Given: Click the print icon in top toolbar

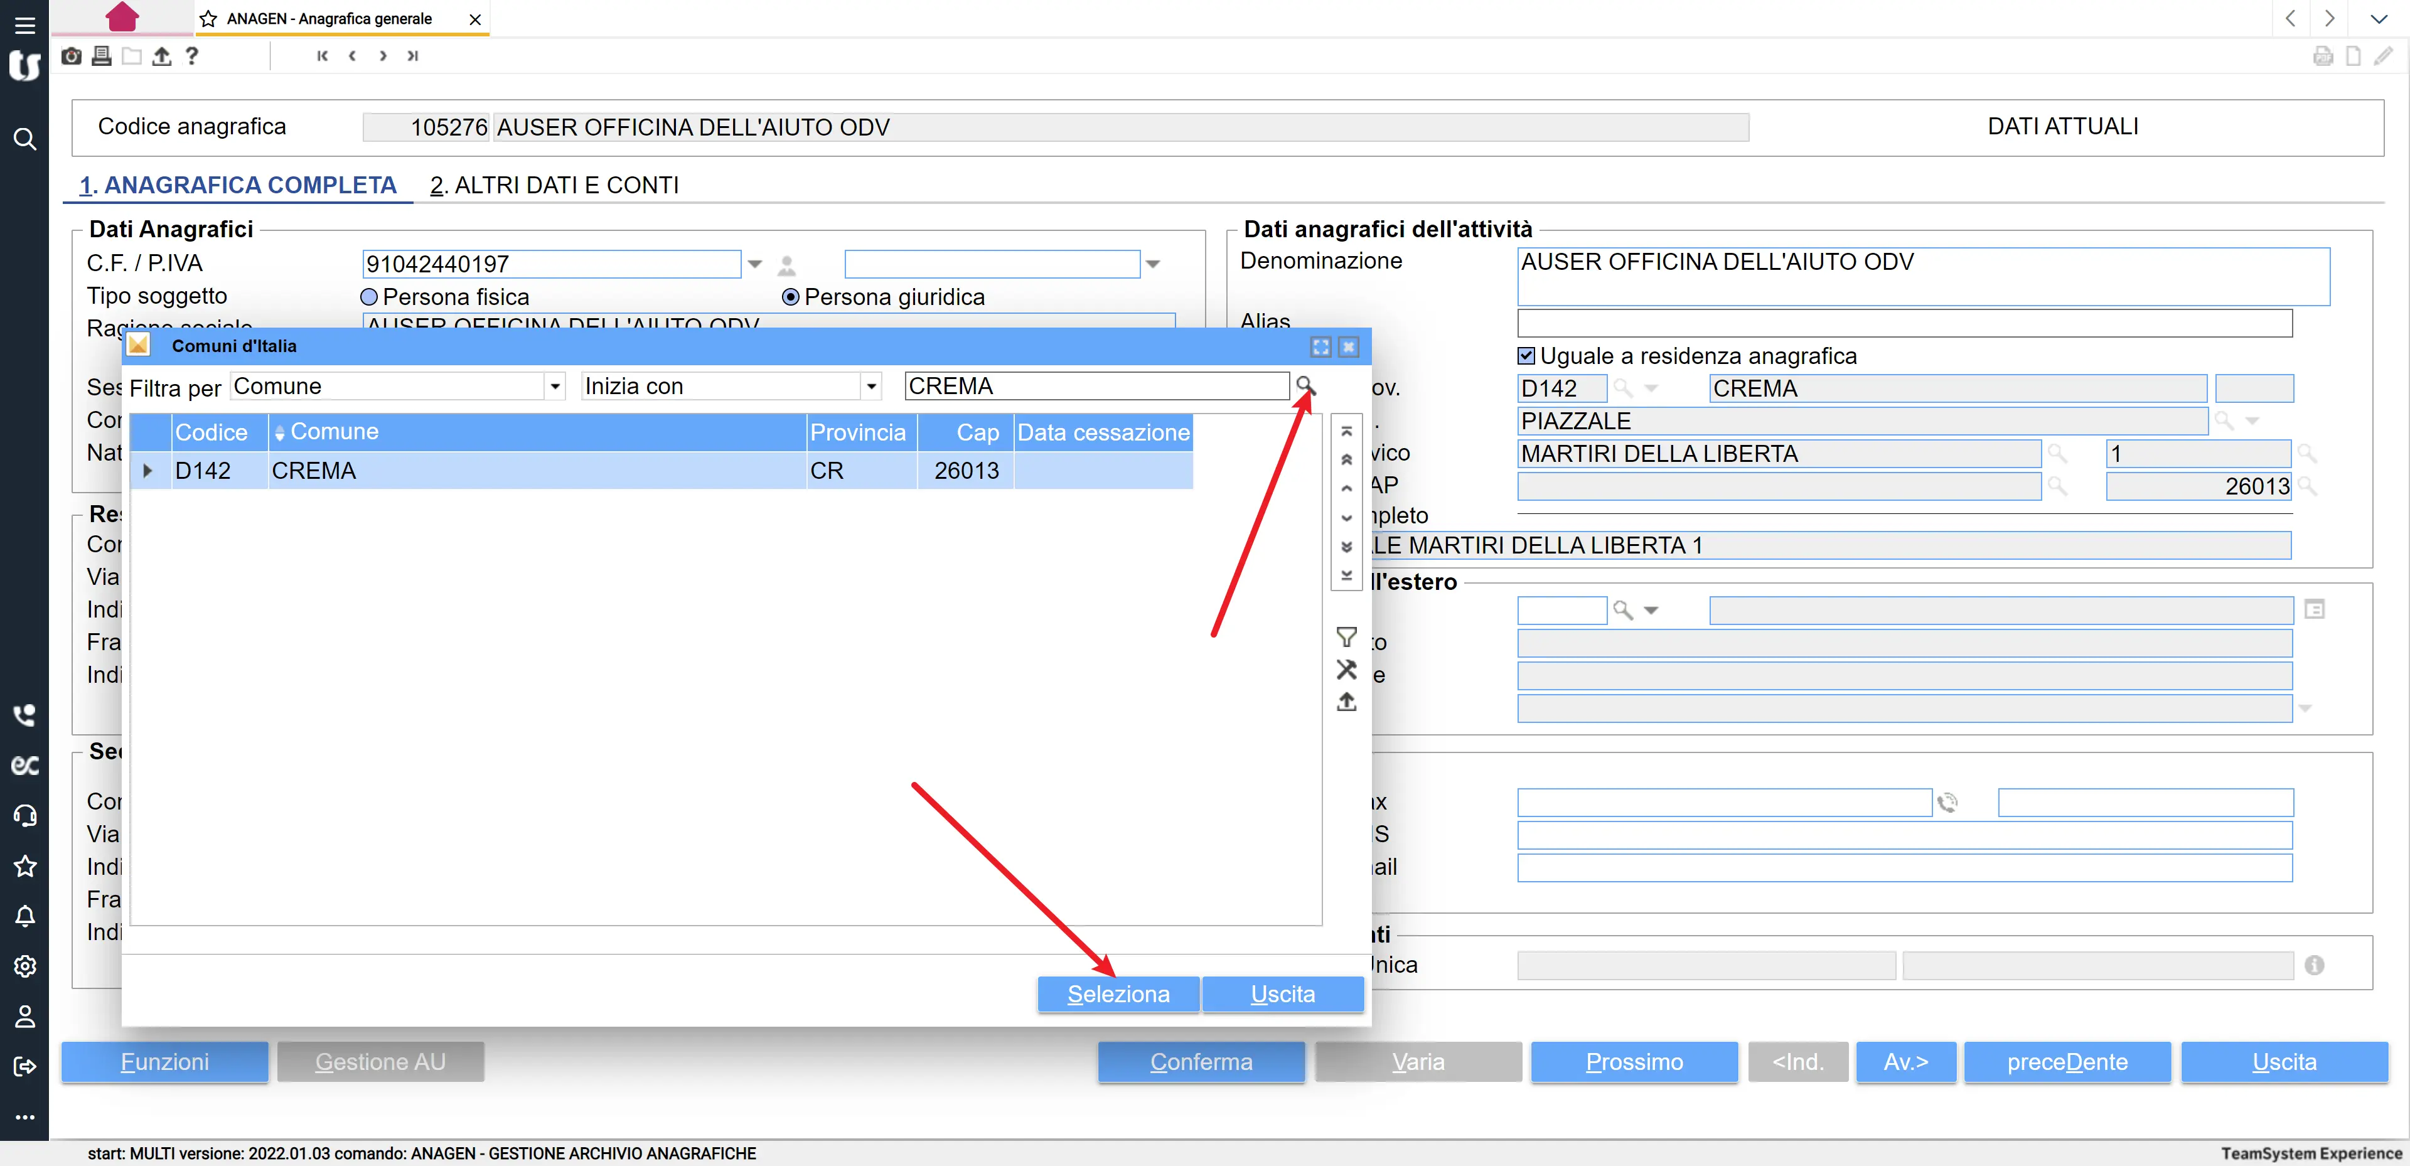Looking at the screenshot, I should coord(101,56).
